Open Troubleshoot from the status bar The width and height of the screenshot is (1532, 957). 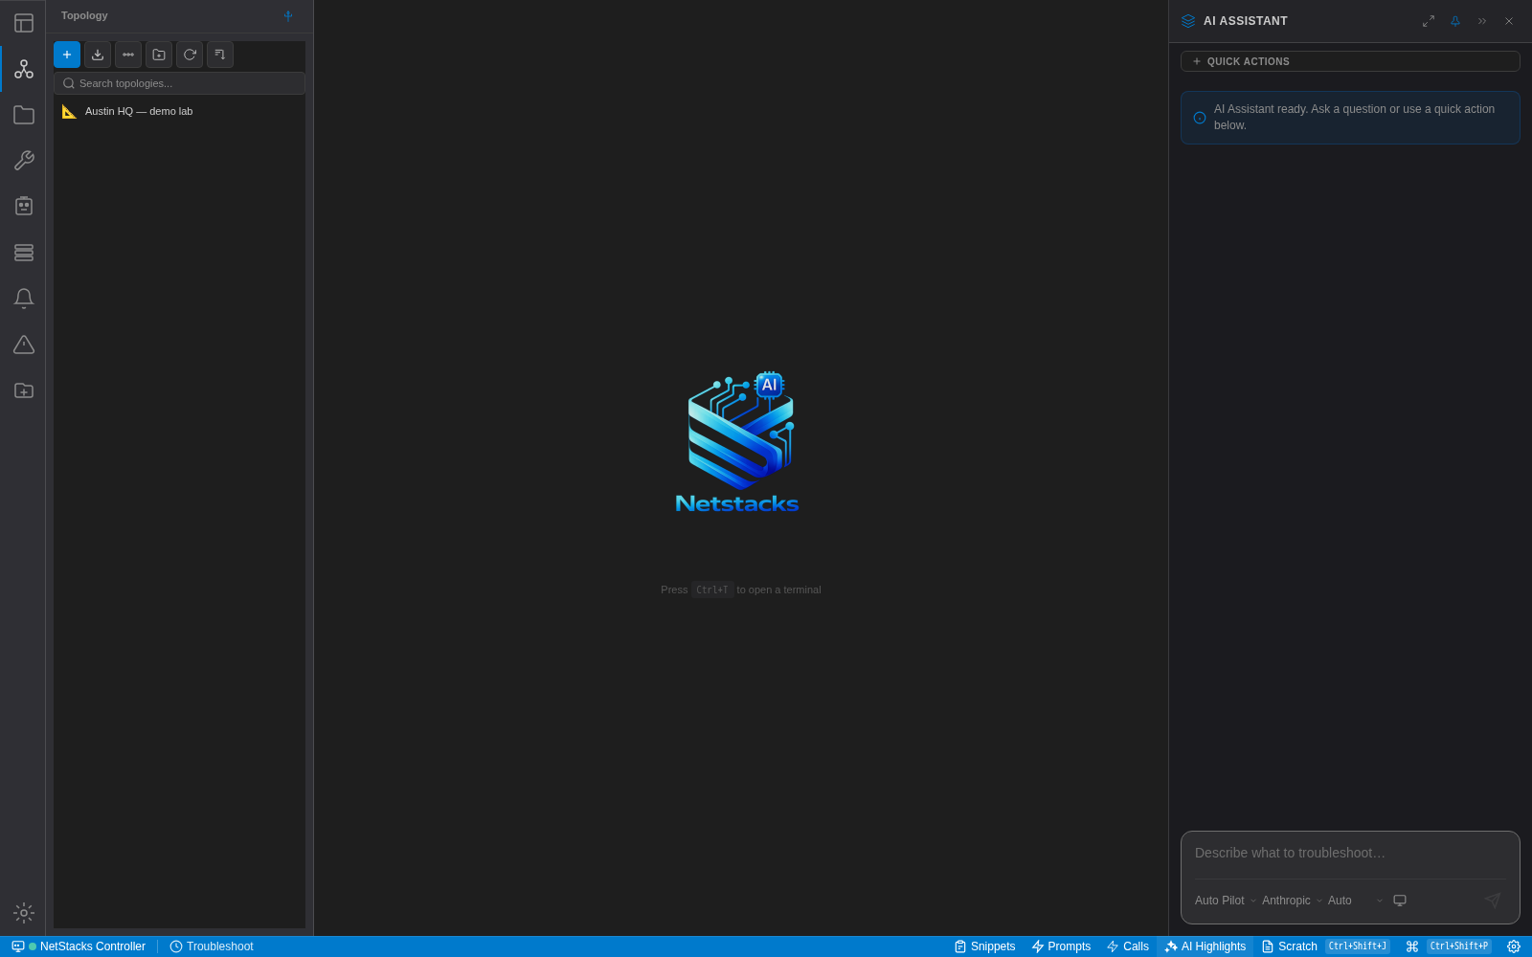(212, 946)
